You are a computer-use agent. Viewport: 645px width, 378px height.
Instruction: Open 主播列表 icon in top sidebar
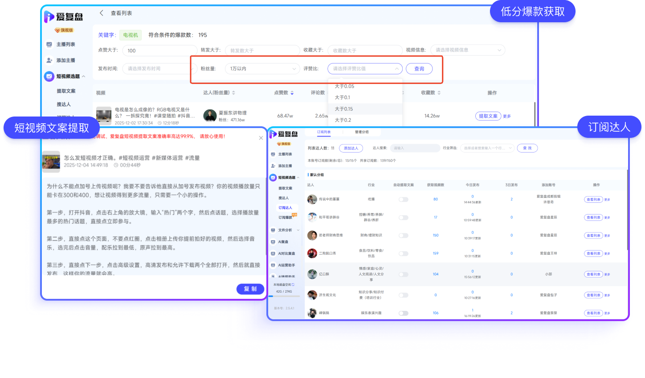[49, 44]
